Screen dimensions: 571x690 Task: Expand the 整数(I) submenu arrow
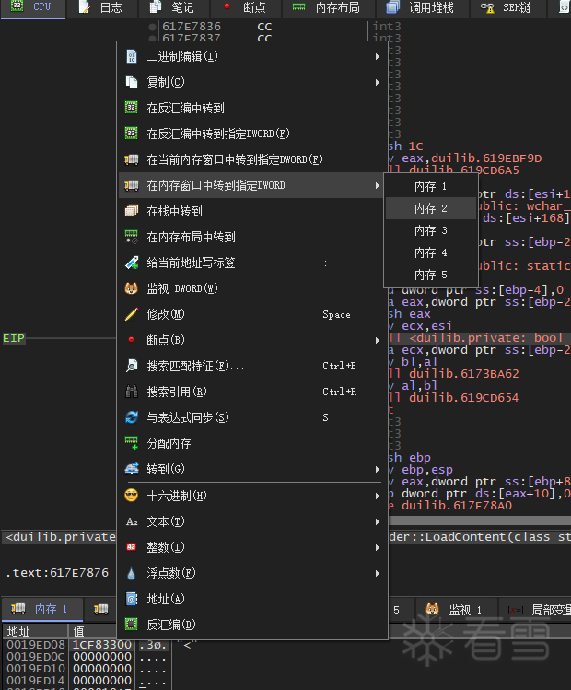(x=378, y=547)
